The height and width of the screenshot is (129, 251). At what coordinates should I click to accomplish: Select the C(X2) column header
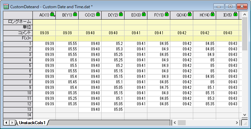90,15
